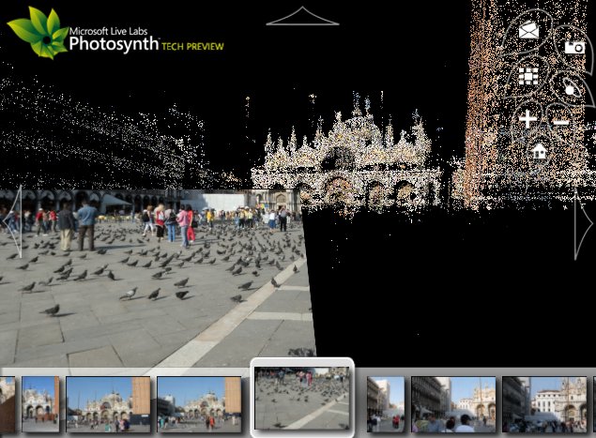This screenshot has width=596, height=438.
Task: Click the main pigeon square photo
Action: [150, 281]
